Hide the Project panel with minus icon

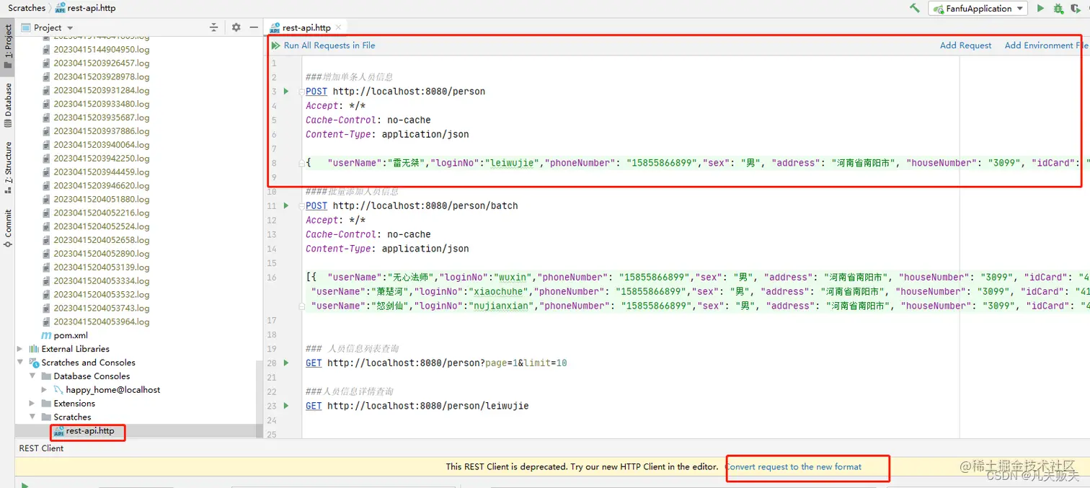254,27
